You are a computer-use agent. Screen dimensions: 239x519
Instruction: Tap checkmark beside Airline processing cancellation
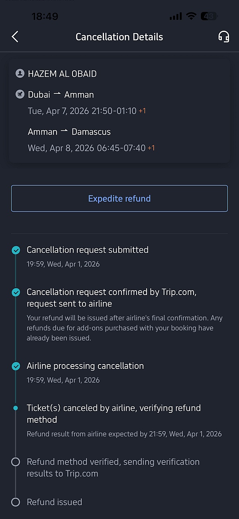click(x=16, y=366)
